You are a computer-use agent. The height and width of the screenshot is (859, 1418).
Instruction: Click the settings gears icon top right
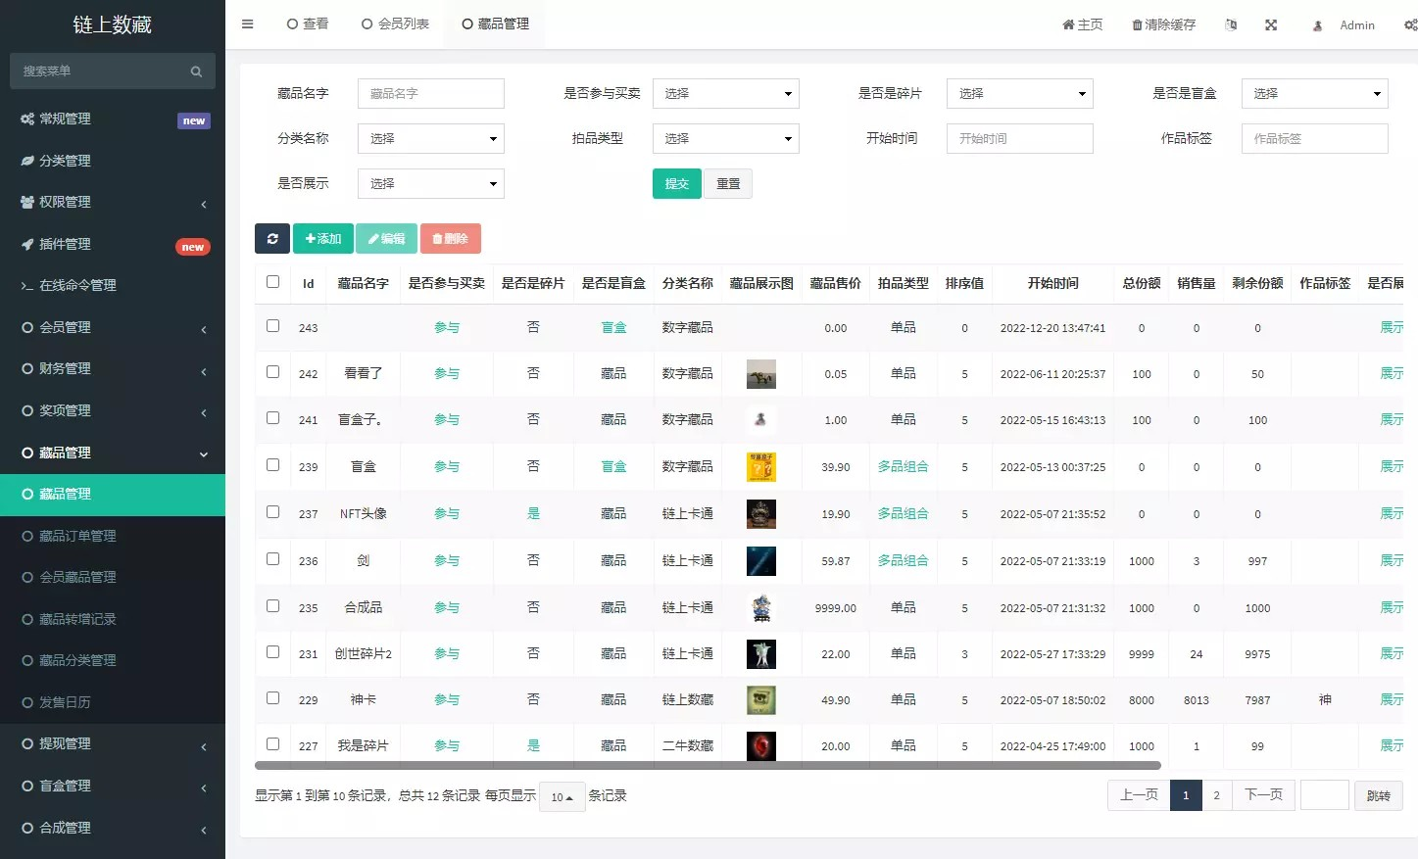click(x=1410, y=25)
